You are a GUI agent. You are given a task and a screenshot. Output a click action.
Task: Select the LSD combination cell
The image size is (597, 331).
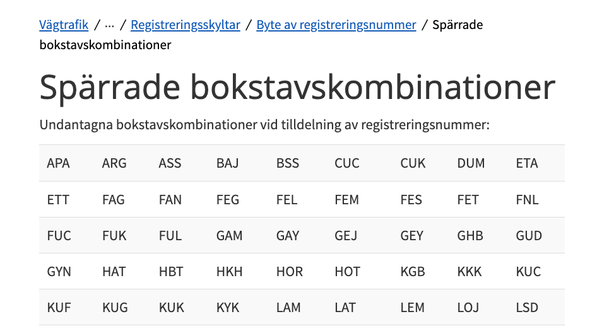point(527,308)
